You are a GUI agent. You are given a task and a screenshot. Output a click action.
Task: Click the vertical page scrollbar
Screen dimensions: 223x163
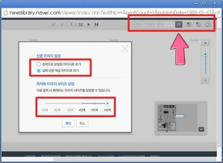tap(219, 87)
